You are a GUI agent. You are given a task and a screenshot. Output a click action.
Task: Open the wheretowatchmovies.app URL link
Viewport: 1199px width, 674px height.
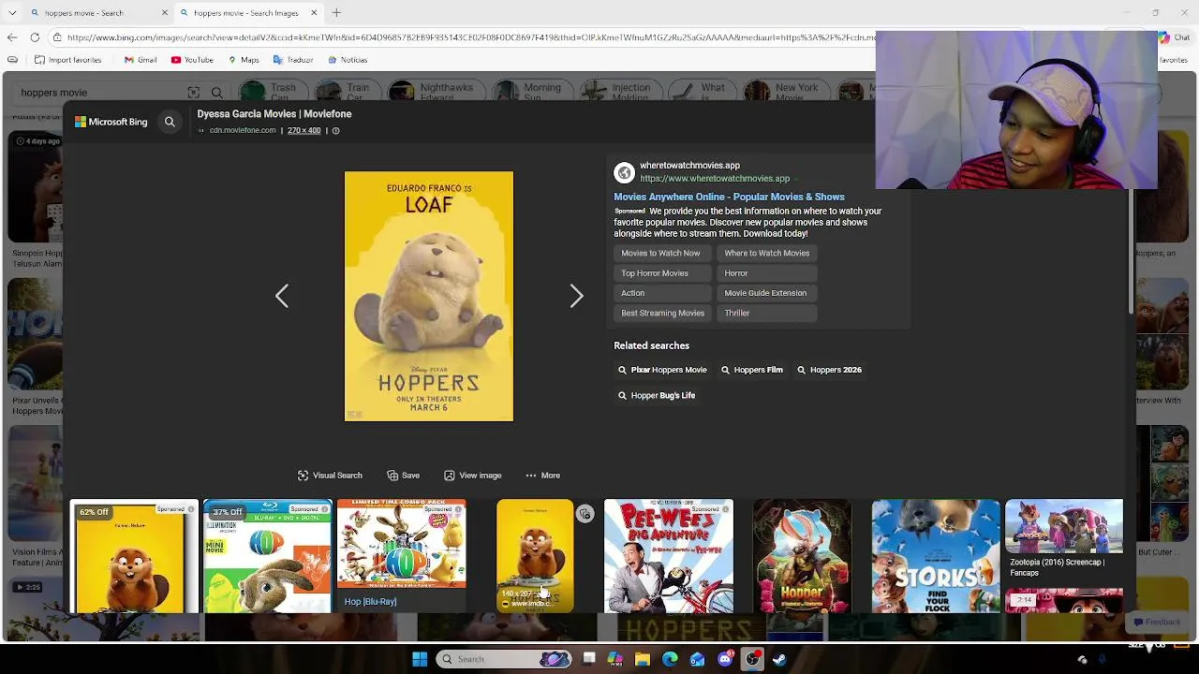tap(715, 178)
